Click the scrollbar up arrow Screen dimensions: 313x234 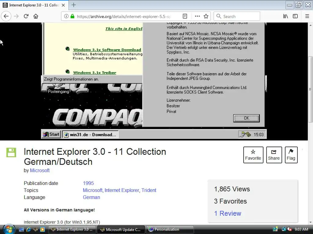pyautogui.click(x=311, y=25)
